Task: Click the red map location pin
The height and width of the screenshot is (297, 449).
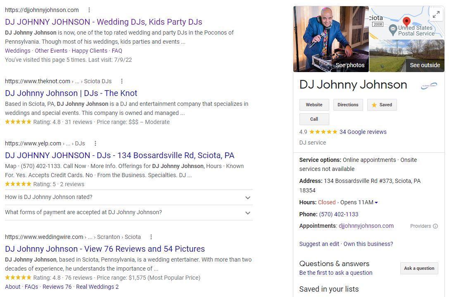Action: tap(406, 21)
